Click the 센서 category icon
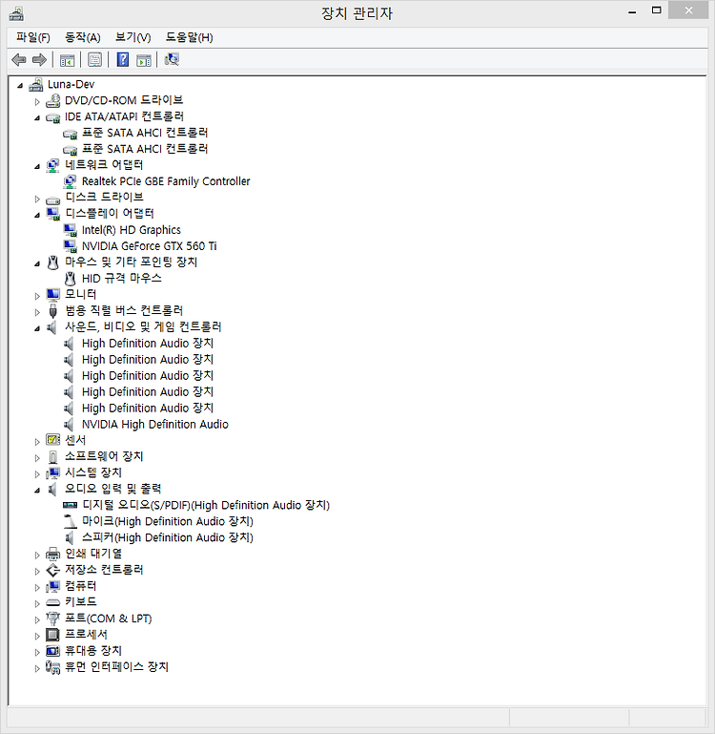 pyautogui.click(x=52, y=440)
